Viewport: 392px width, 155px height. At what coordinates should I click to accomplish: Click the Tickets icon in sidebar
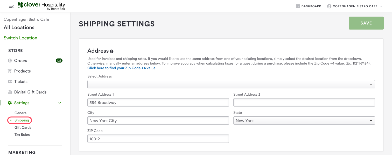point(10,82)
